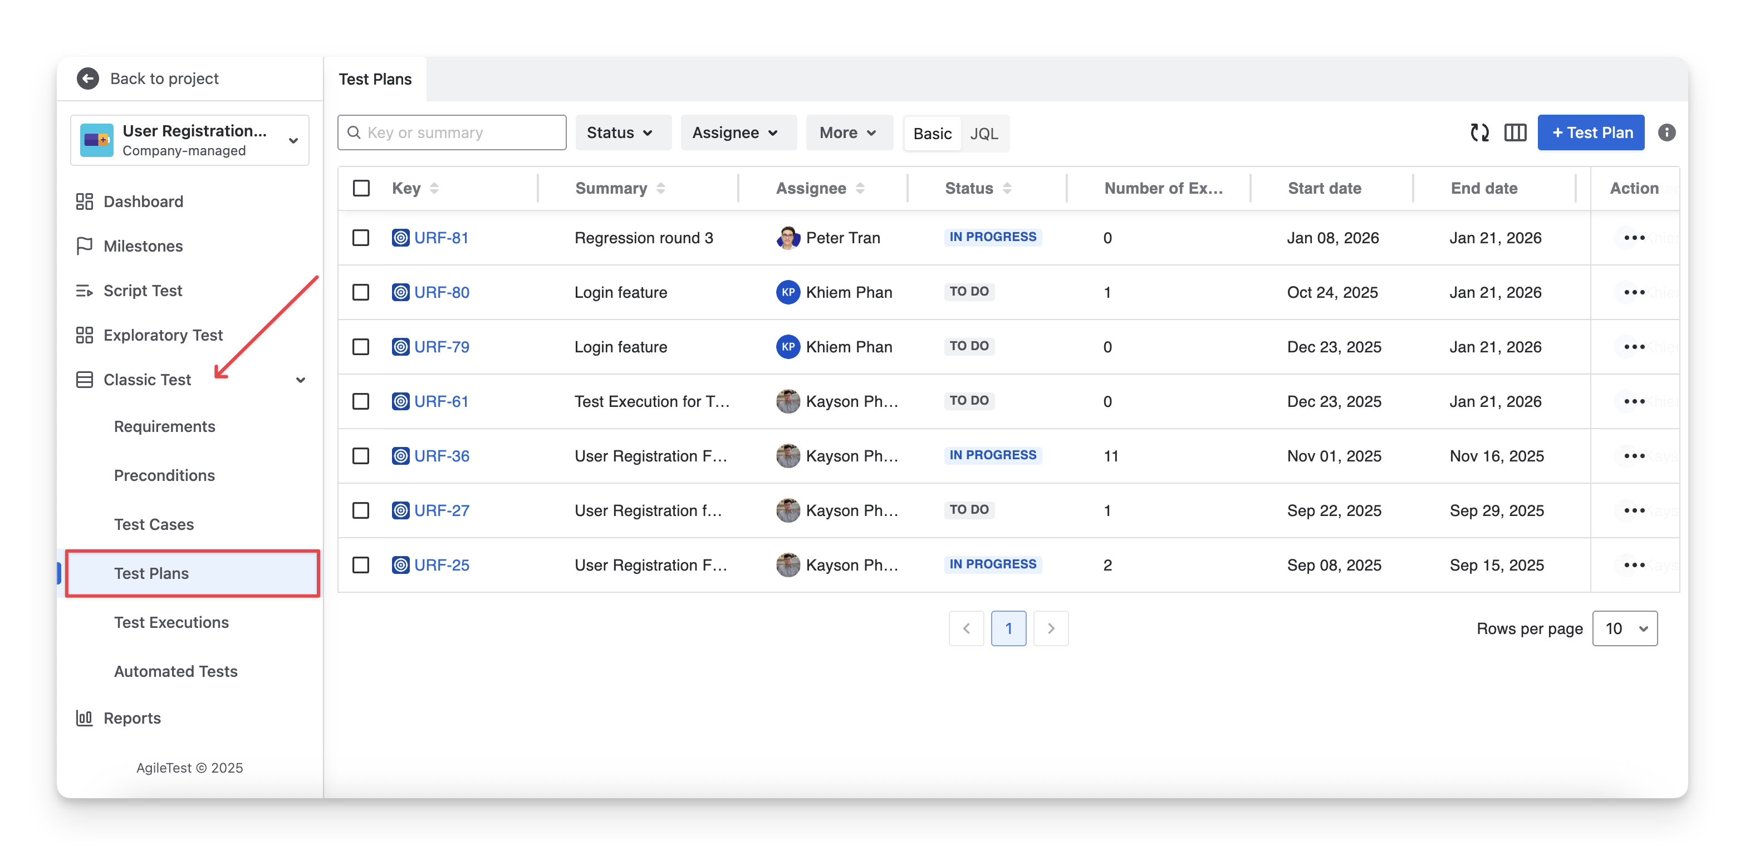Focus the Key or summary search field
This screenshot has width=1745, height=855.
(460, 132)
